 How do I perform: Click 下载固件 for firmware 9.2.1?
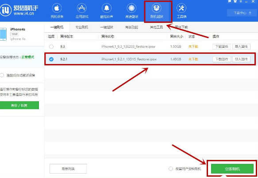(x=222, y=59)
